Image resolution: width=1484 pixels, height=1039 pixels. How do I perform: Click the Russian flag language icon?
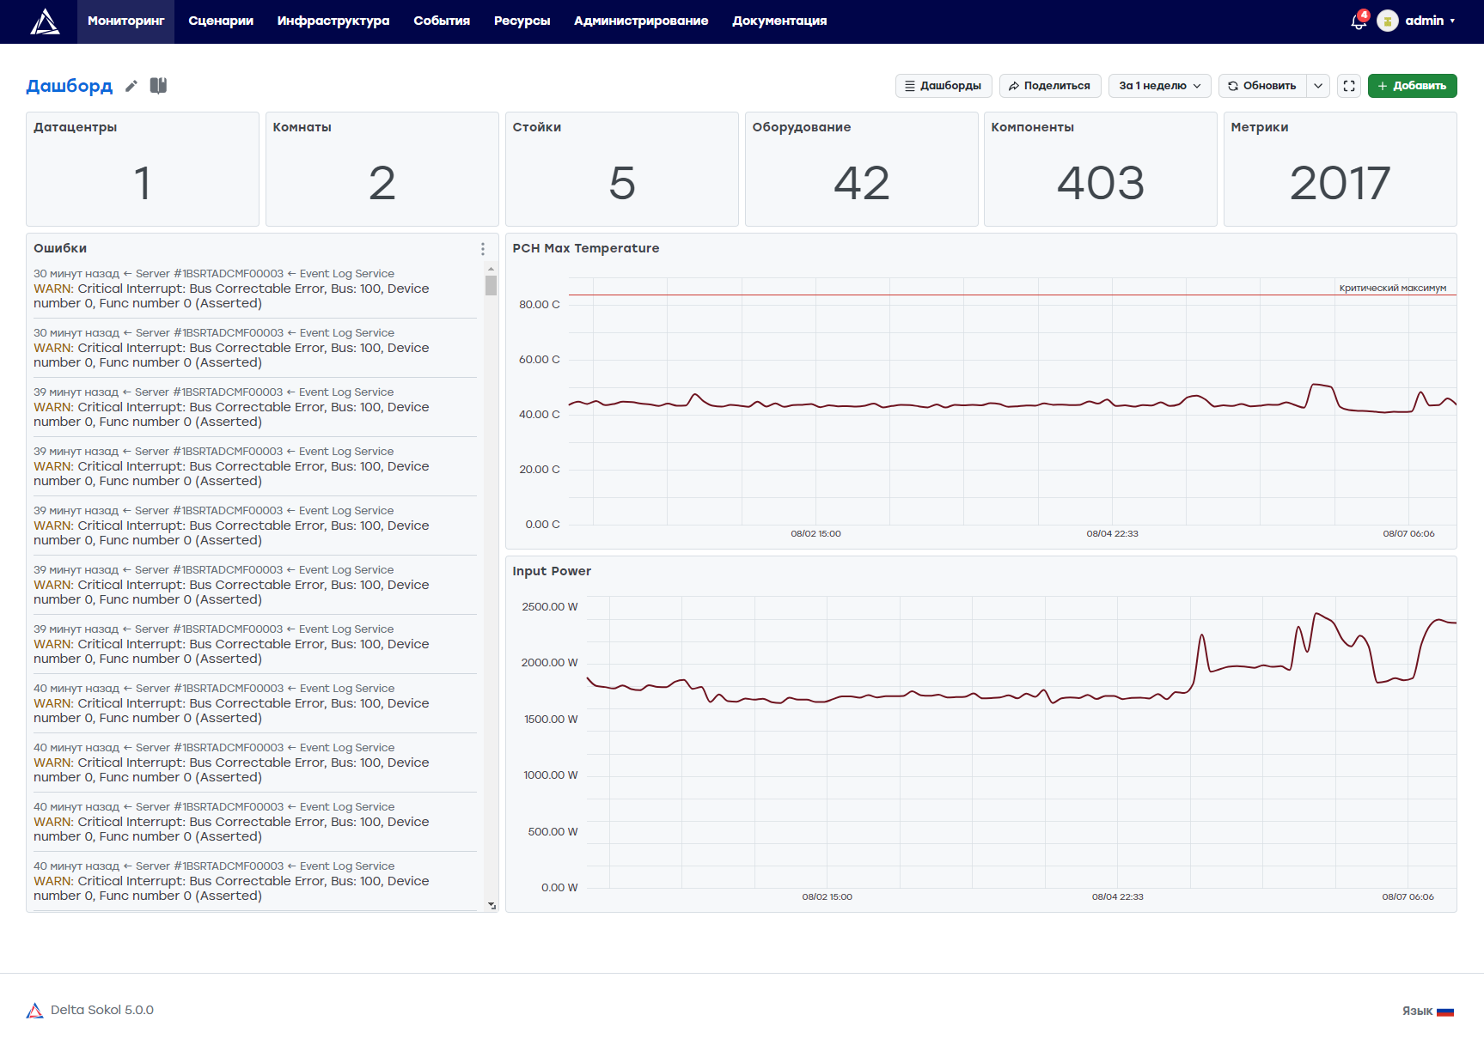[1445, 1012]
